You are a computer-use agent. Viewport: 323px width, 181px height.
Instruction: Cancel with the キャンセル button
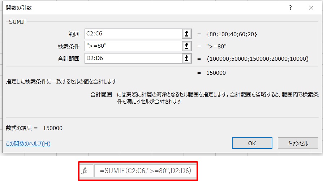click(x=298, y=143)
